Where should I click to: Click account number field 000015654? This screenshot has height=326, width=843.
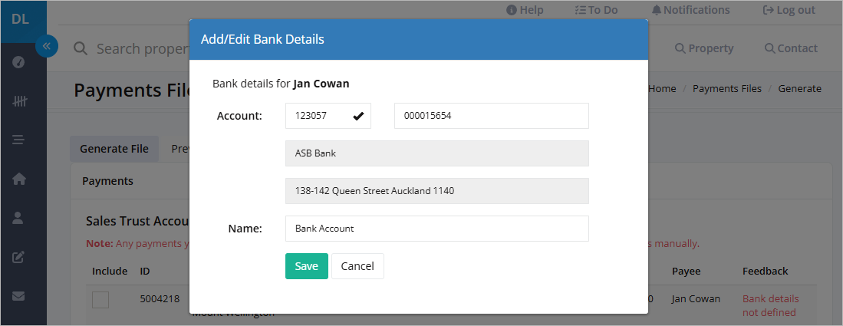pos(492,116)
